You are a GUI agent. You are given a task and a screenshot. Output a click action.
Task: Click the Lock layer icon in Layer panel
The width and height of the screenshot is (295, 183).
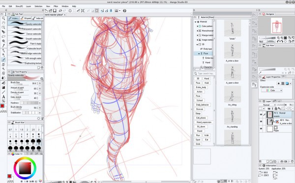tap(276, 109)
